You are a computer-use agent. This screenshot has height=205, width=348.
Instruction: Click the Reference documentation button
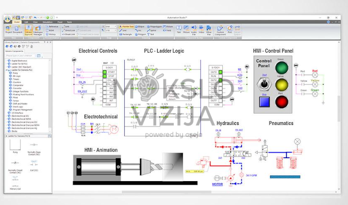pos(52,27)
